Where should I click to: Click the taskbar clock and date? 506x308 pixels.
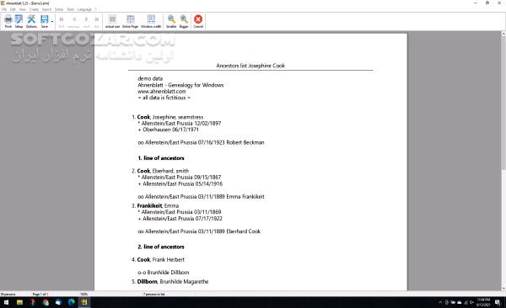pyautogui.click(x=483, y=302)
